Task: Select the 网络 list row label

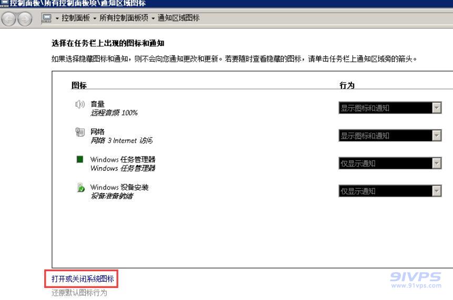Action: pyautogui.click(x=97, y=131)
